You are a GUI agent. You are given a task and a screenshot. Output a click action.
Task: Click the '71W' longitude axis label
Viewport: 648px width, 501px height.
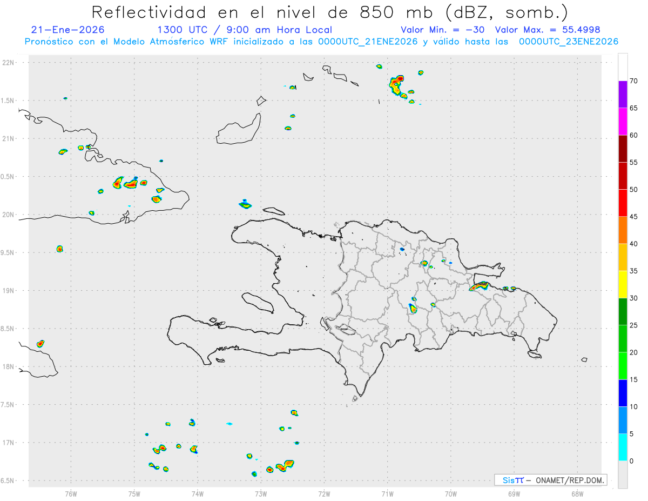pyautogui.click(x=387, y=493)
